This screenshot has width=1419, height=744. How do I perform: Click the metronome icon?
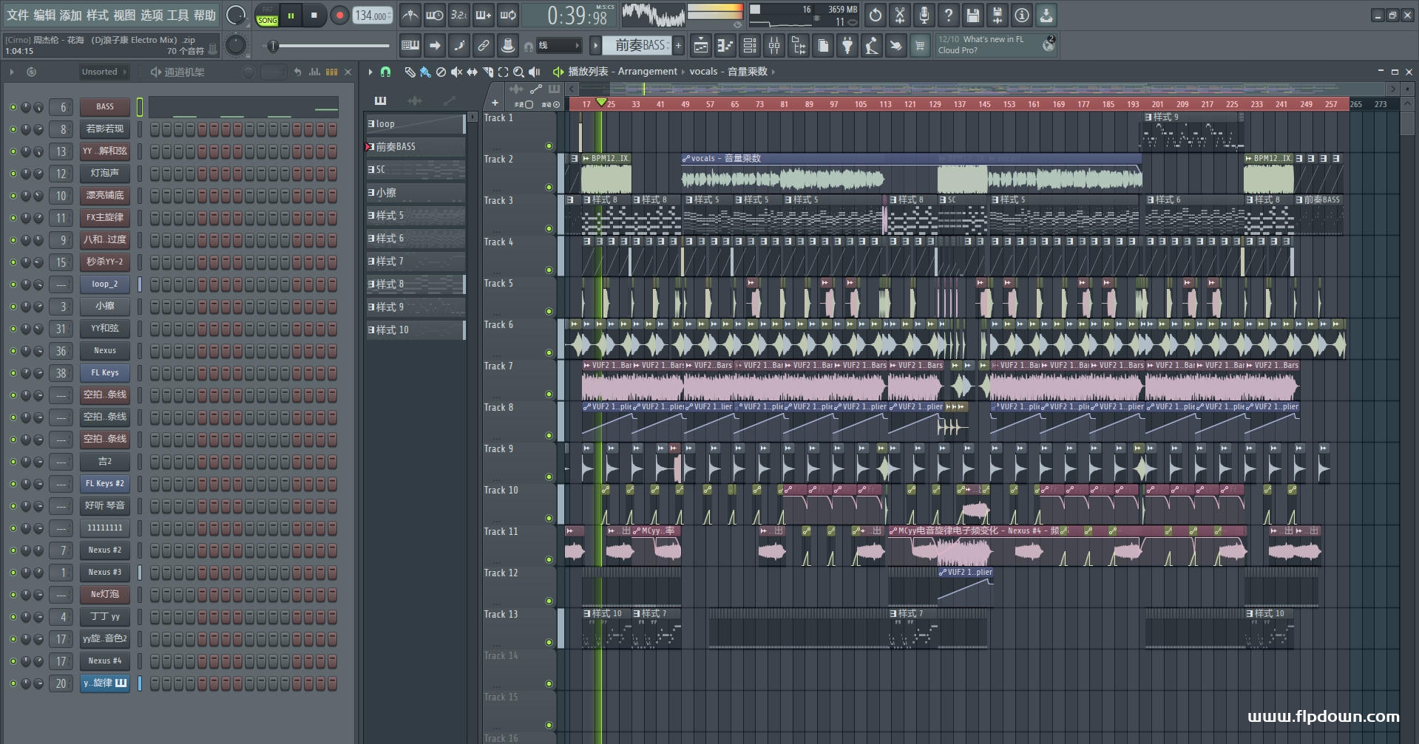point(410,15)
